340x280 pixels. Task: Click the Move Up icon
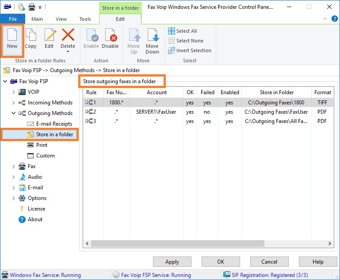pyautogui.click(x=134, y=35)
